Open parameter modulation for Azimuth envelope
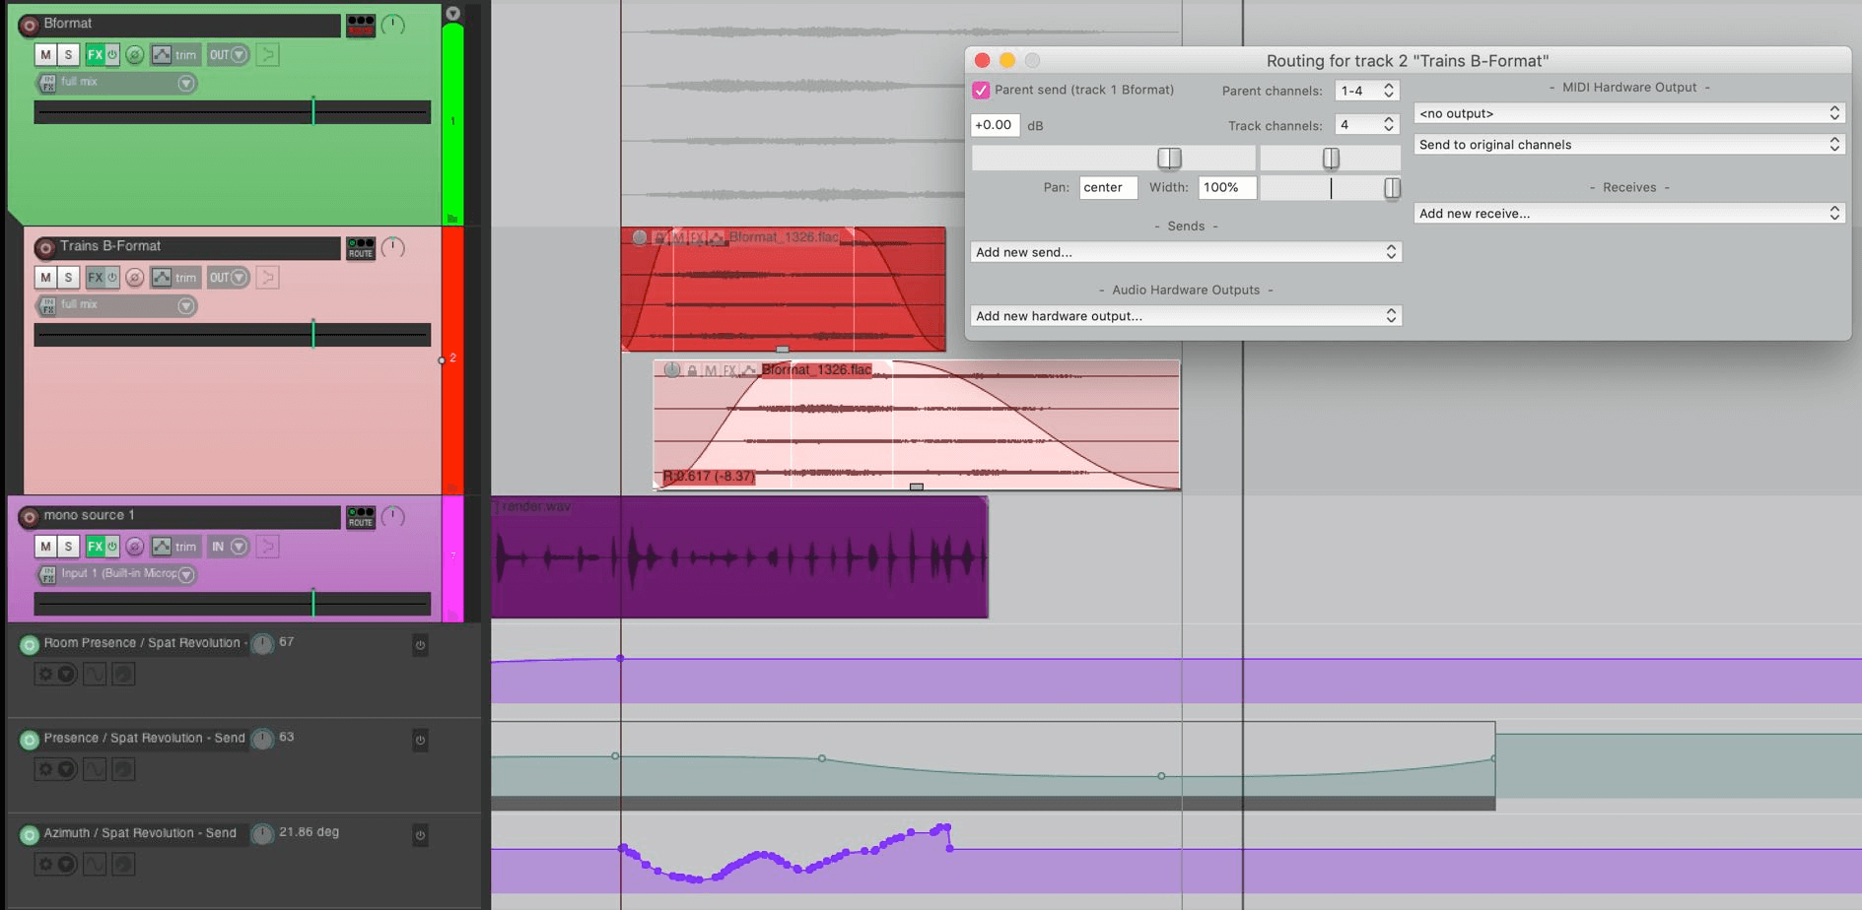 click(x=123, y=865)
